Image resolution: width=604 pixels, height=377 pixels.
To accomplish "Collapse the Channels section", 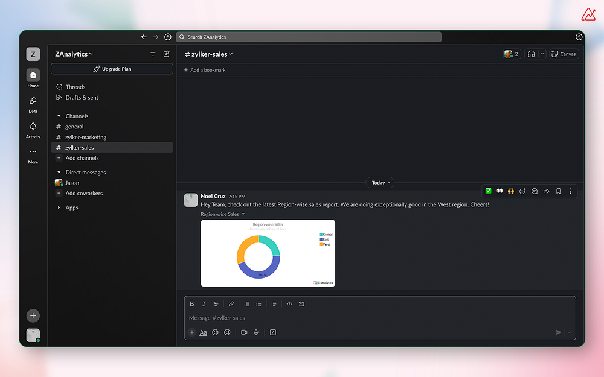I will 59,116.
